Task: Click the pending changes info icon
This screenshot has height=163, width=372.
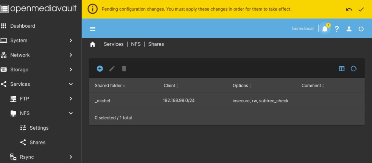Action: (92, 9)
